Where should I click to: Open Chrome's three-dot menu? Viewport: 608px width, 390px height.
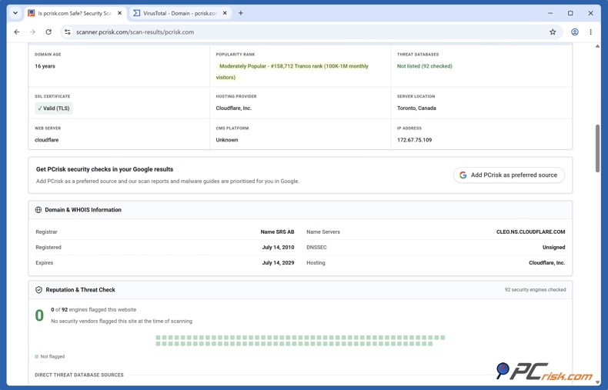[x=590, y=32]
